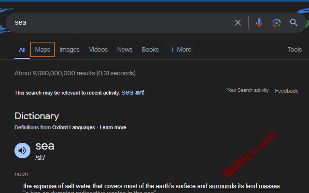Switch to the Maps tab
Screen dimensions: 309x193
click(x=42, y=49)
